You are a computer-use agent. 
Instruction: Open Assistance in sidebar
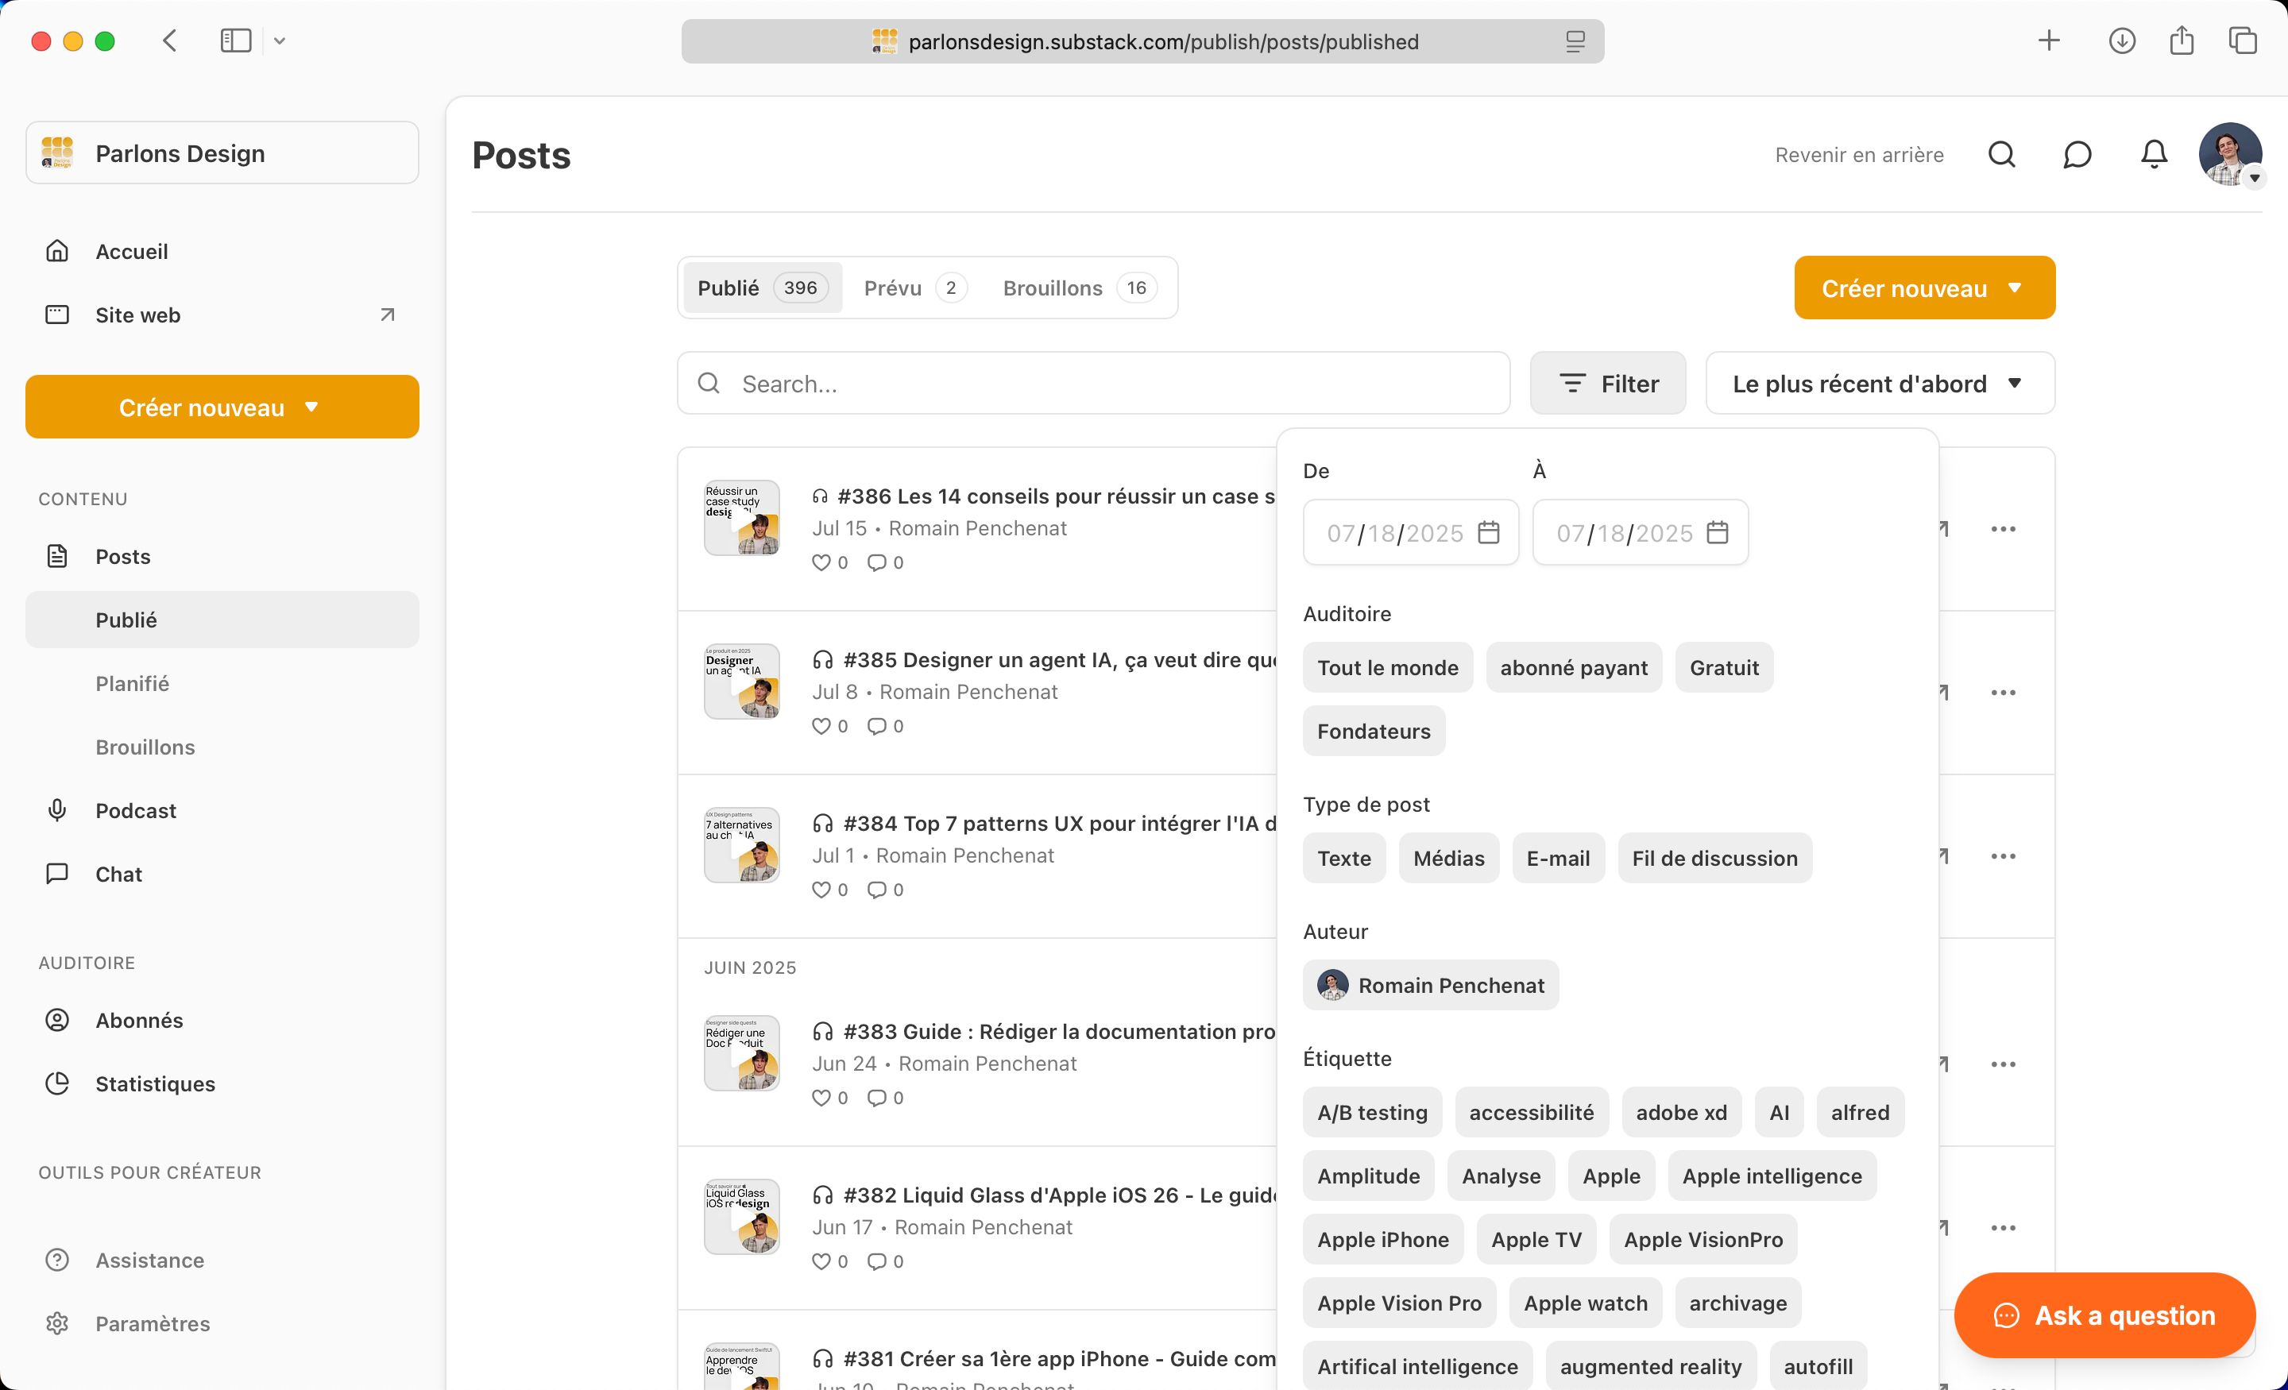click(x=222, y=1260)
